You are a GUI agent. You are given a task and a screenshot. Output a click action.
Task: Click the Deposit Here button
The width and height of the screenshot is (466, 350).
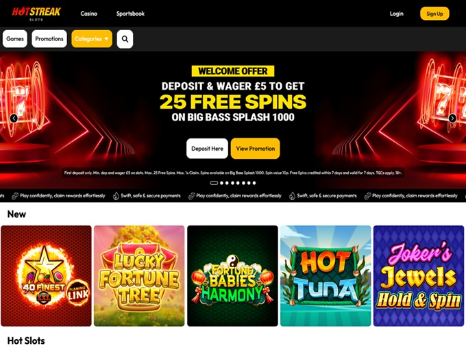pos(207,149)
